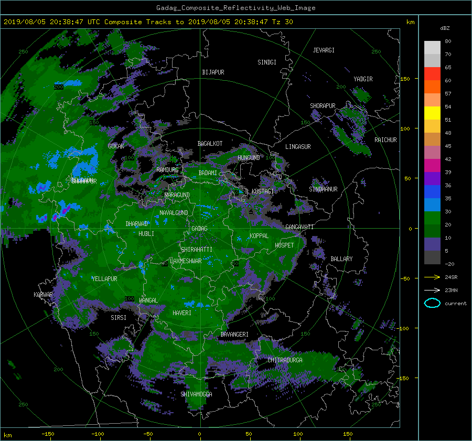Select the GADAG label at radar center
Screen dimensions: 472x441
199,229
